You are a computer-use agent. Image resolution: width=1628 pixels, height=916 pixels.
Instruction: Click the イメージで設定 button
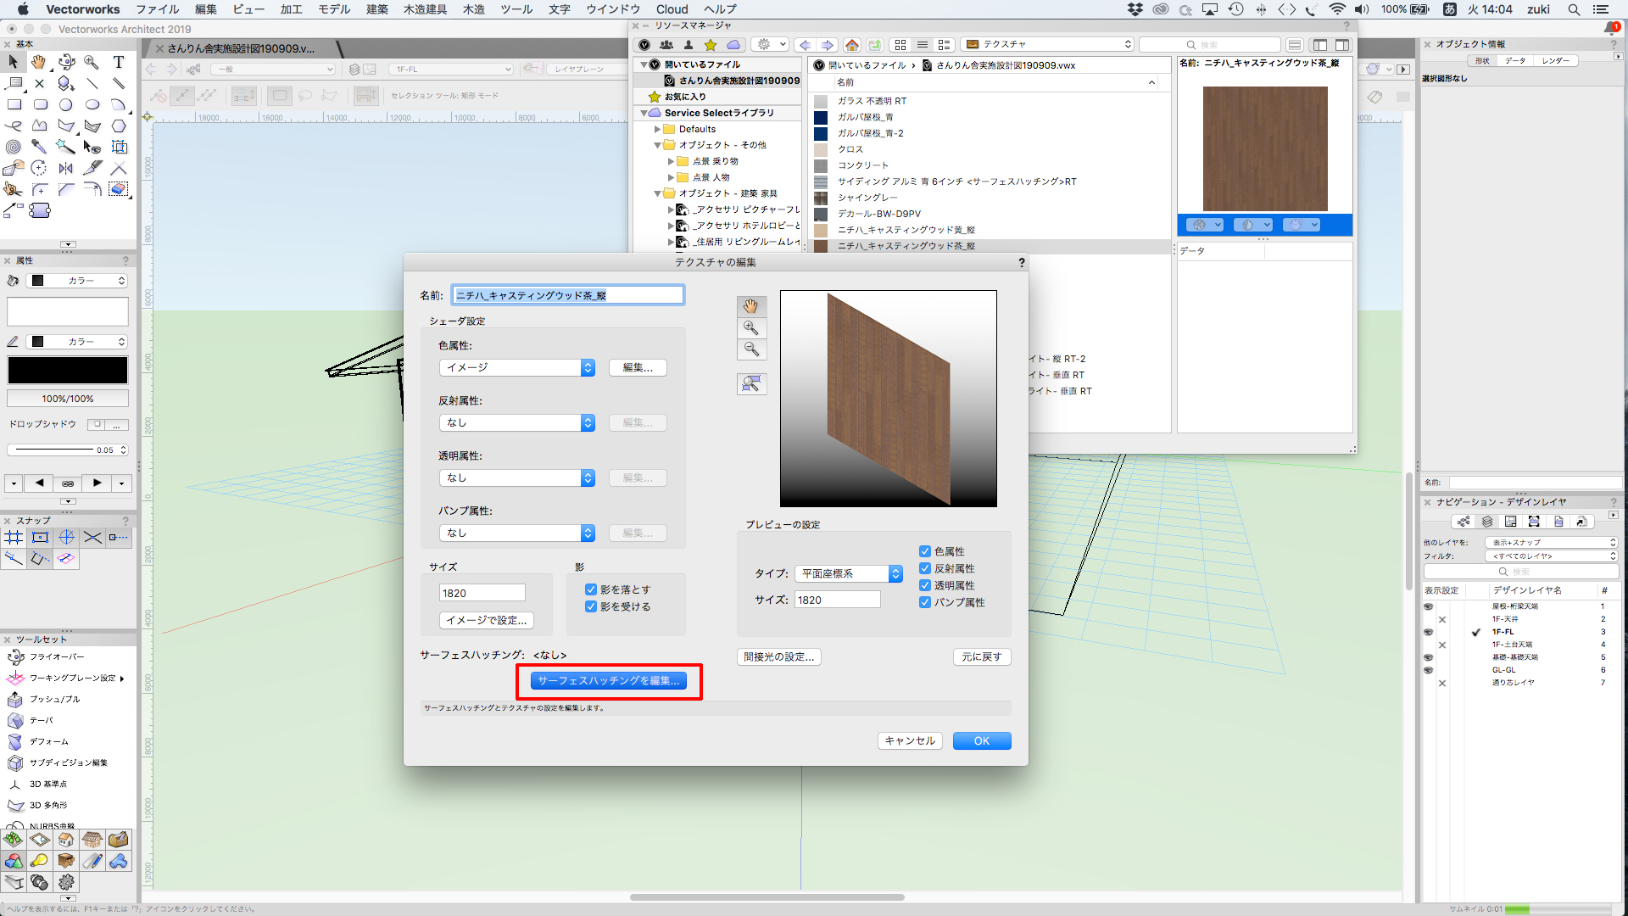tap(487, 620)
